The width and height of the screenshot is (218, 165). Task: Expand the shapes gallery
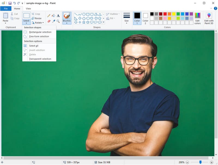click(103, 22)
